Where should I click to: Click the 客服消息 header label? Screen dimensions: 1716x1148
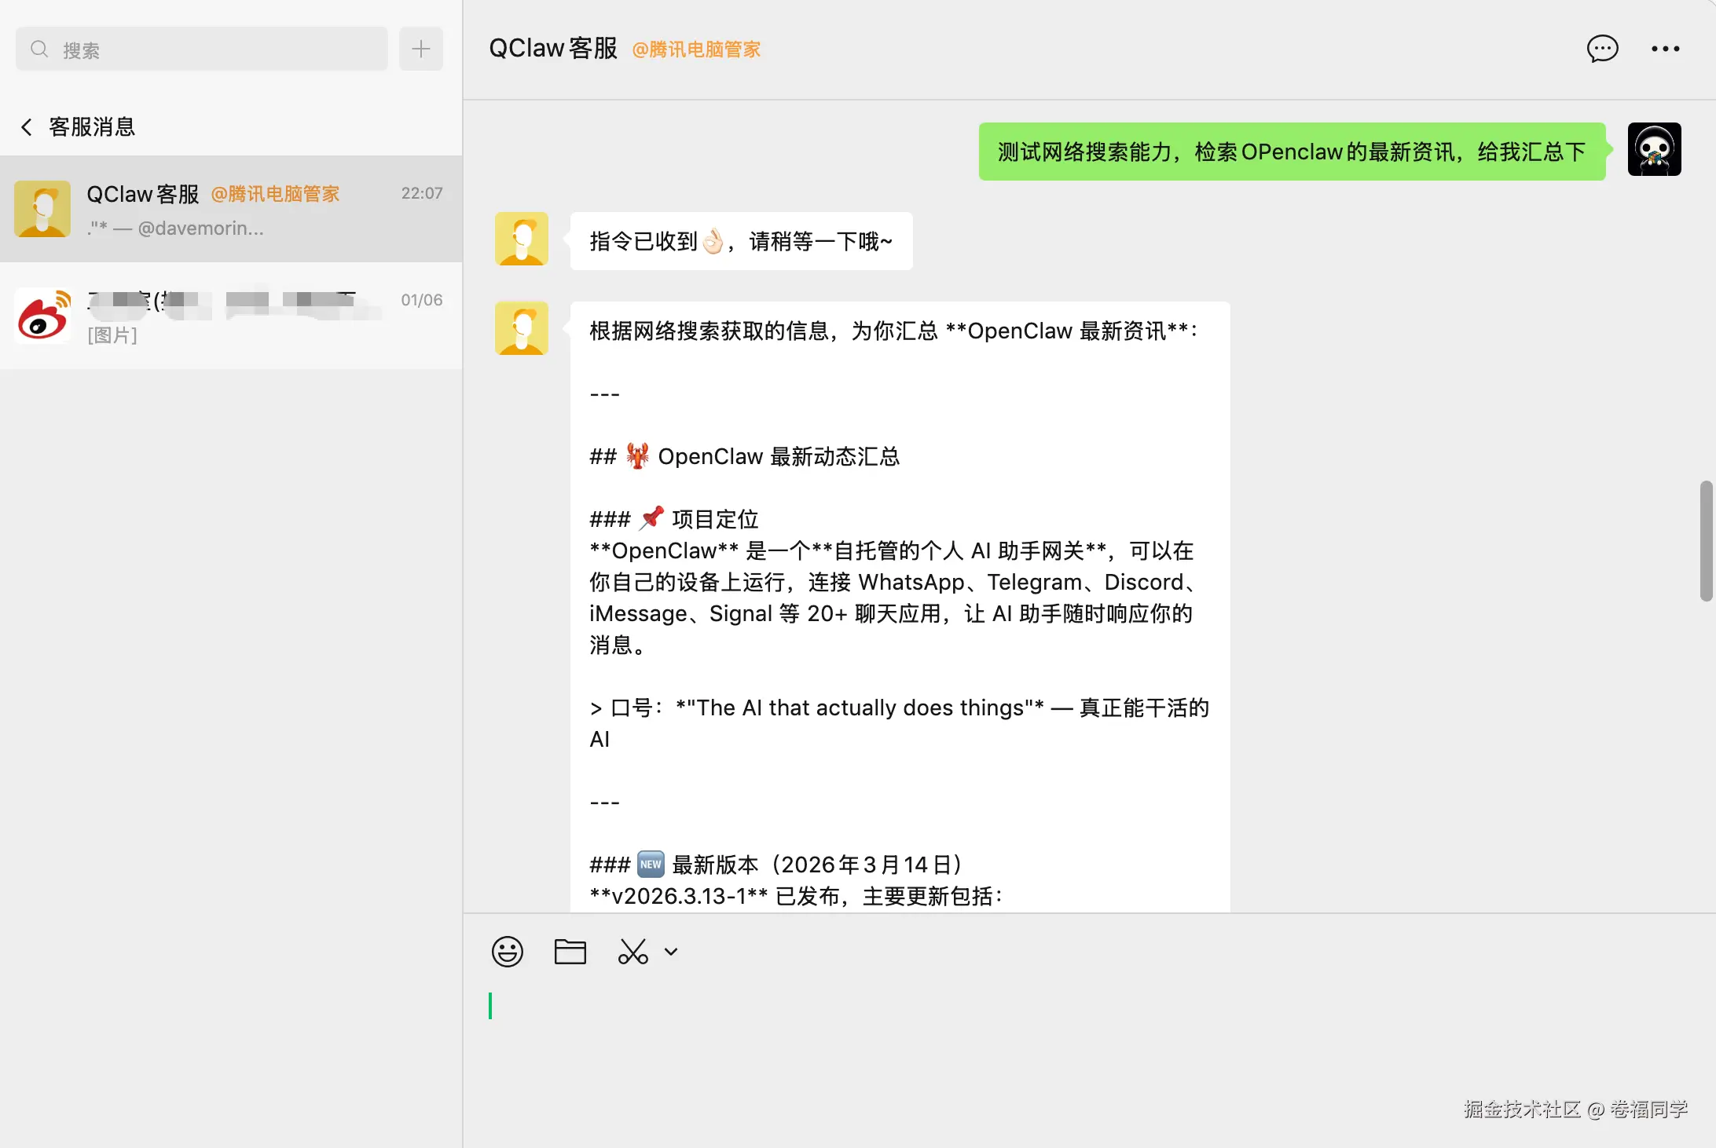click(x=92, y=127)
